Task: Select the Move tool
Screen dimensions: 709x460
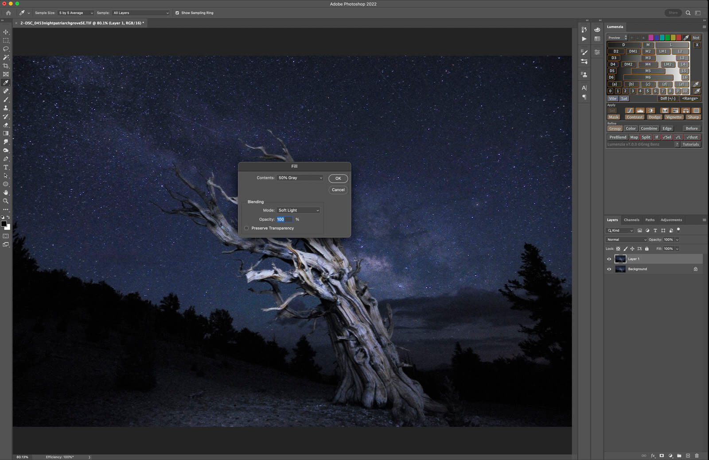Action: [6, 32]
